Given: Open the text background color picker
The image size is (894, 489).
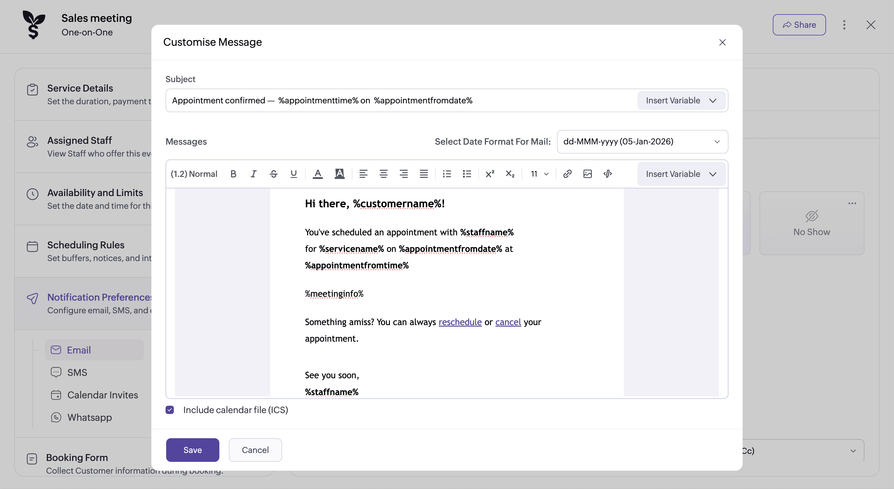Looking at the screenshot, I should 339,174.
